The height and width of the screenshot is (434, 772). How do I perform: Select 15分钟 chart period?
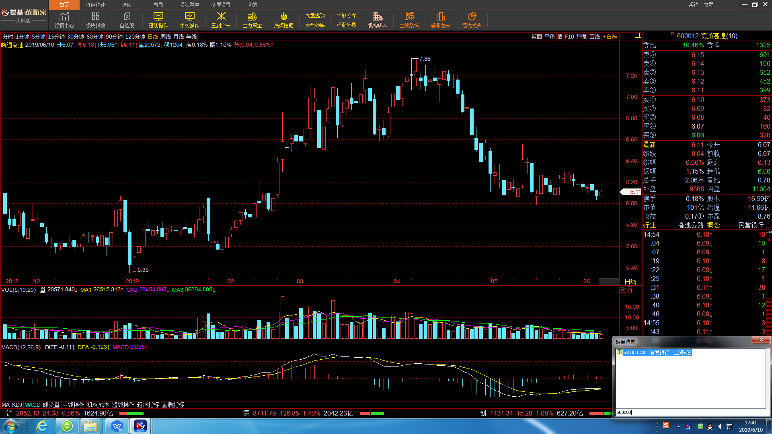(x=56, y=37)
